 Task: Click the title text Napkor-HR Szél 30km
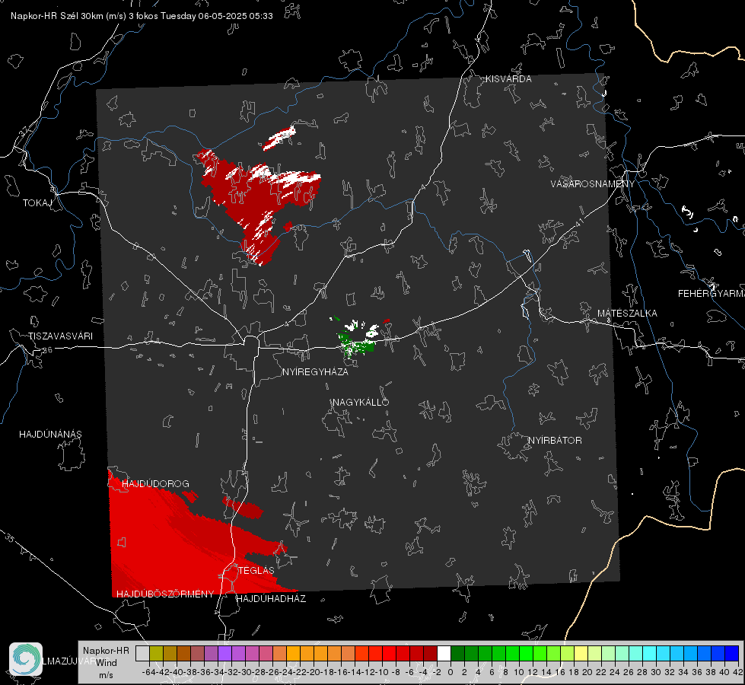coord(68,16)
